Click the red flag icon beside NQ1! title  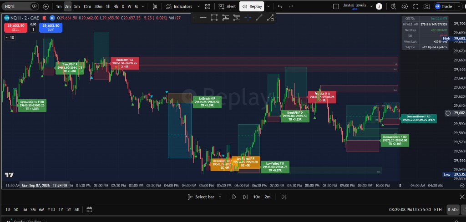44,18
